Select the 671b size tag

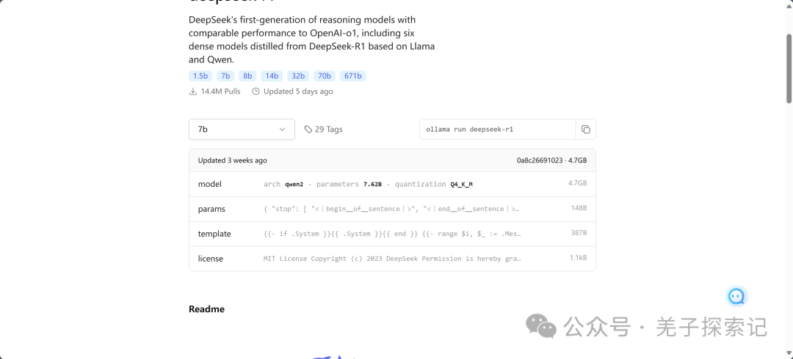tap(353, 75)
